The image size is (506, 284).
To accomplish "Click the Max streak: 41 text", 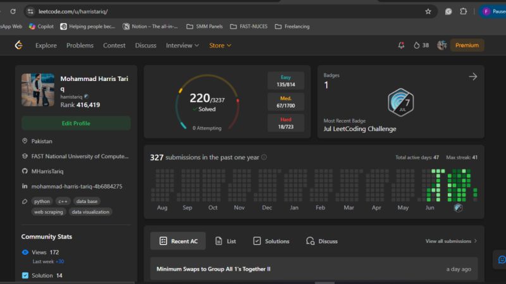I will 462,157.
